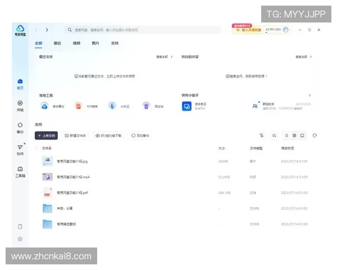
Task: Refresh the file list
Action: pyautogui.click(x=315, y=136)
